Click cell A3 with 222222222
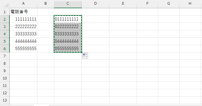 pyautogui.click(x=23, y=26)
